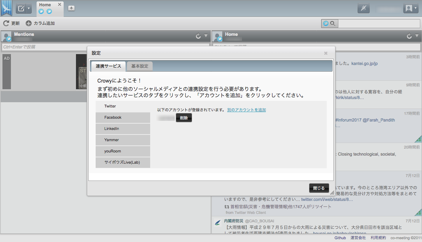Screen dimensions: 422x242
Task: Click the 20時間前 timestamp
Action: [x=412, y=147]
